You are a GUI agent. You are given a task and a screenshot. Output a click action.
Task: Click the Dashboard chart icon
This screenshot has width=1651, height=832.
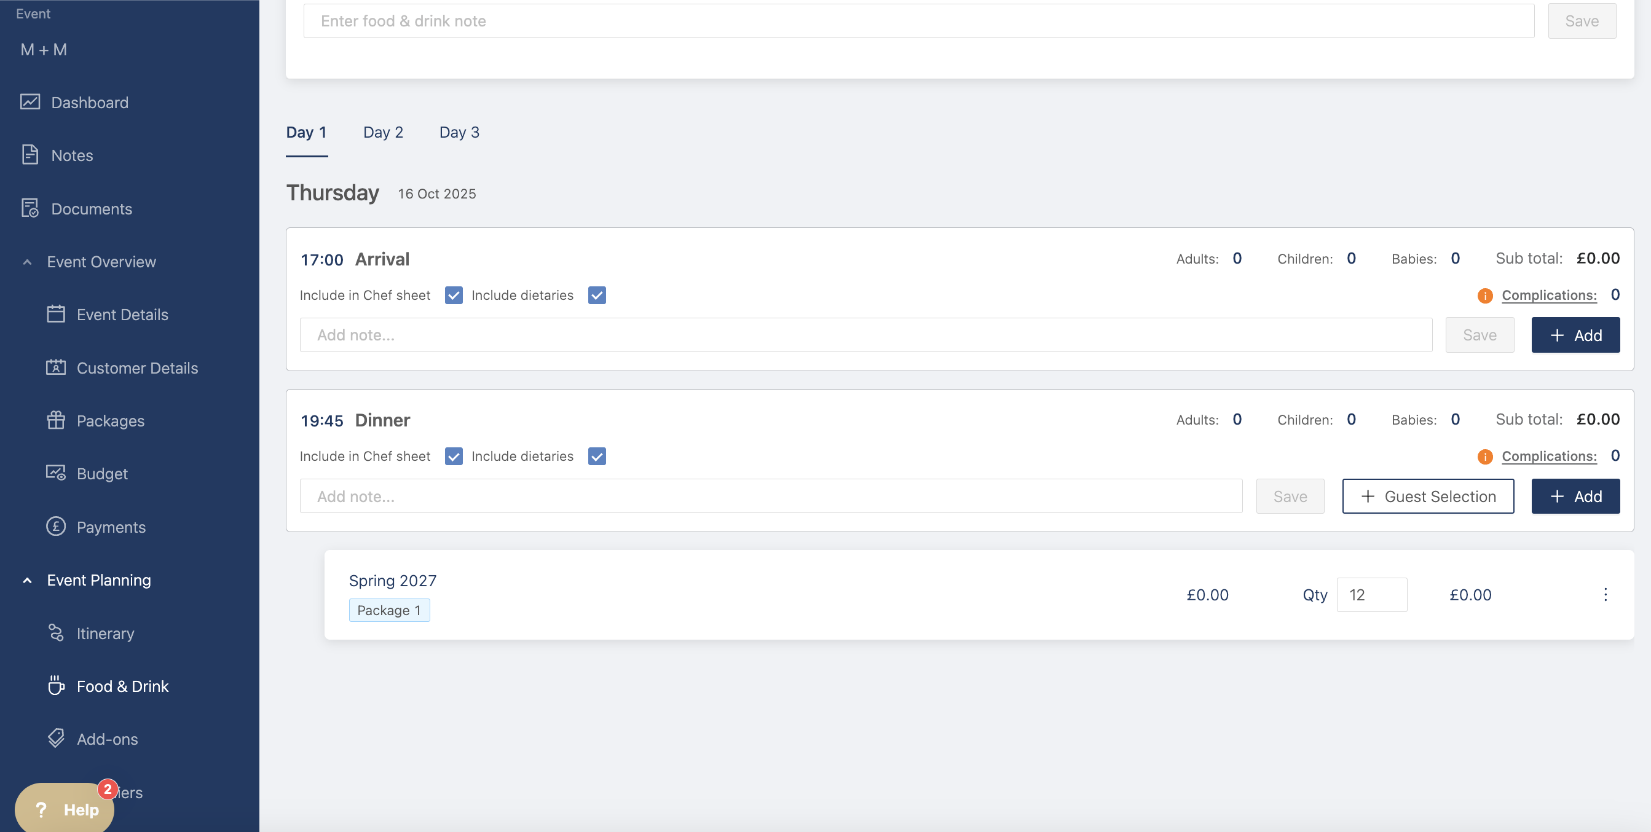[30, 102]
